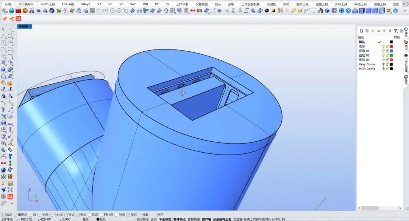
Task: Open the 属性 properties side panel icon
Action: (406, 32)
